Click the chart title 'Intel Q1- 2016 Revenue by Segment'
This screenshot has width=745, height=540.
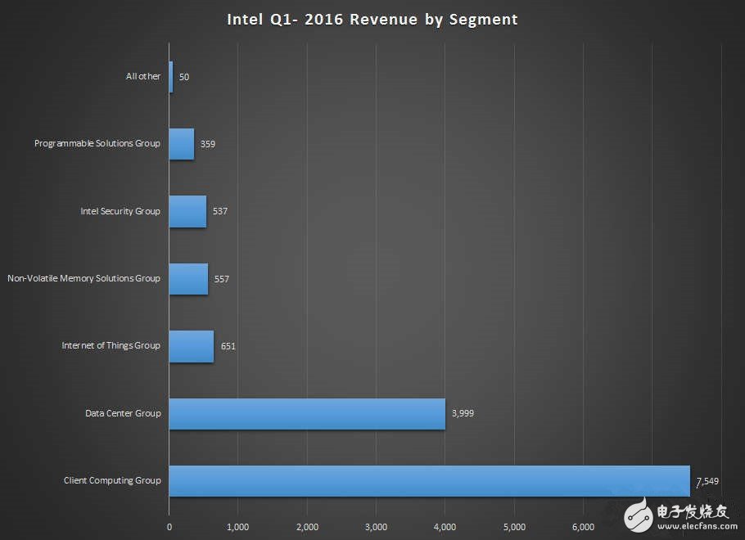372,19
